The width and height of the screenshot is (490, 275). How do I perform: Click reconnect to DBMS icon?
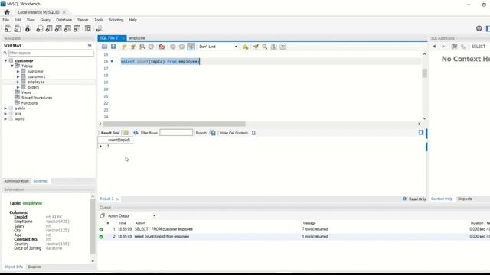coord(99,29)
